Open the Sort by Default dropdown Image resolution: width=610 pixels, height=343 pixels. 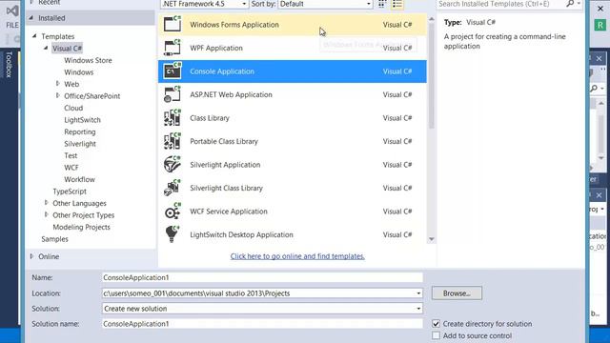click(x=325, y=4)
